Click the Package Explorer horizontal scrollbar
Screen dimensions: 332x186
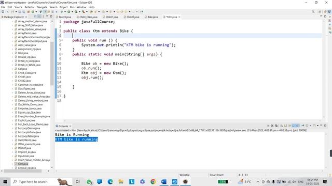tap(22, 171)
